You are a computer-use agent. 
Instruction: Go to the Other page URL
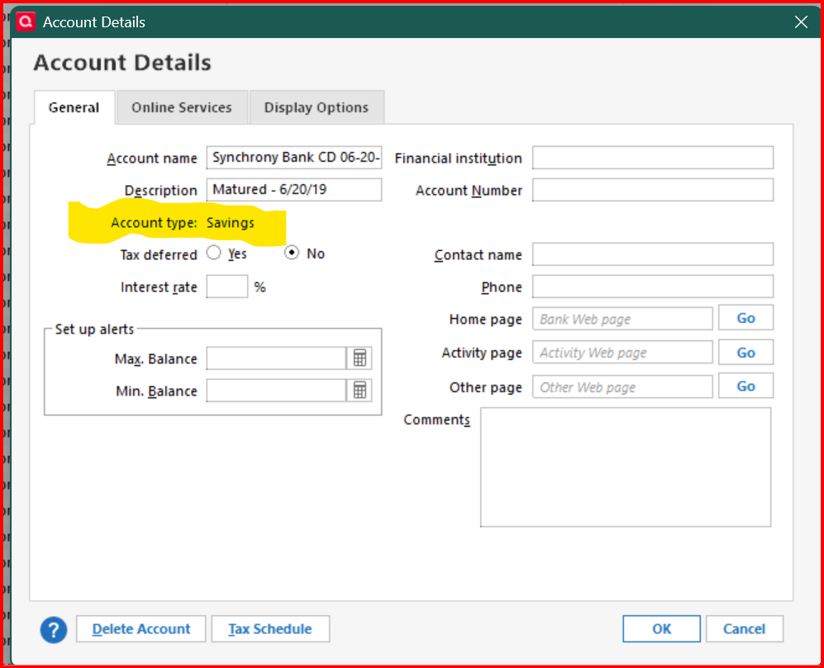(745, 386)
